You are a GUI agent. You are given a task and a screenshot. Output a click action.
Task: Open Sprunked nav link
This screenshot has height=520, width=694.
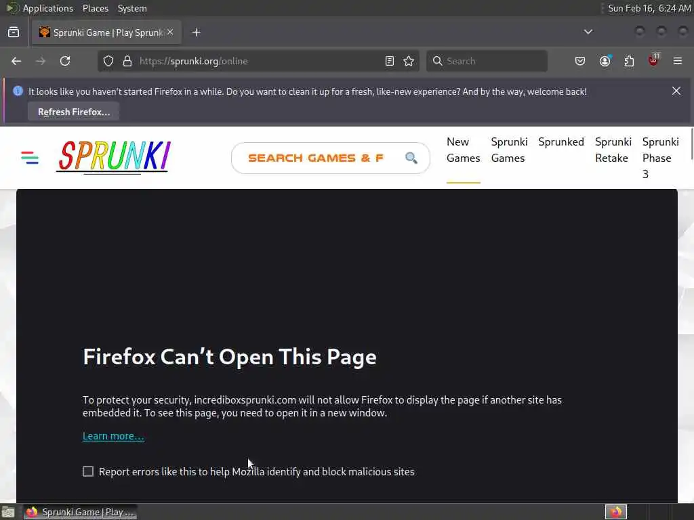(x=560, y=142)
